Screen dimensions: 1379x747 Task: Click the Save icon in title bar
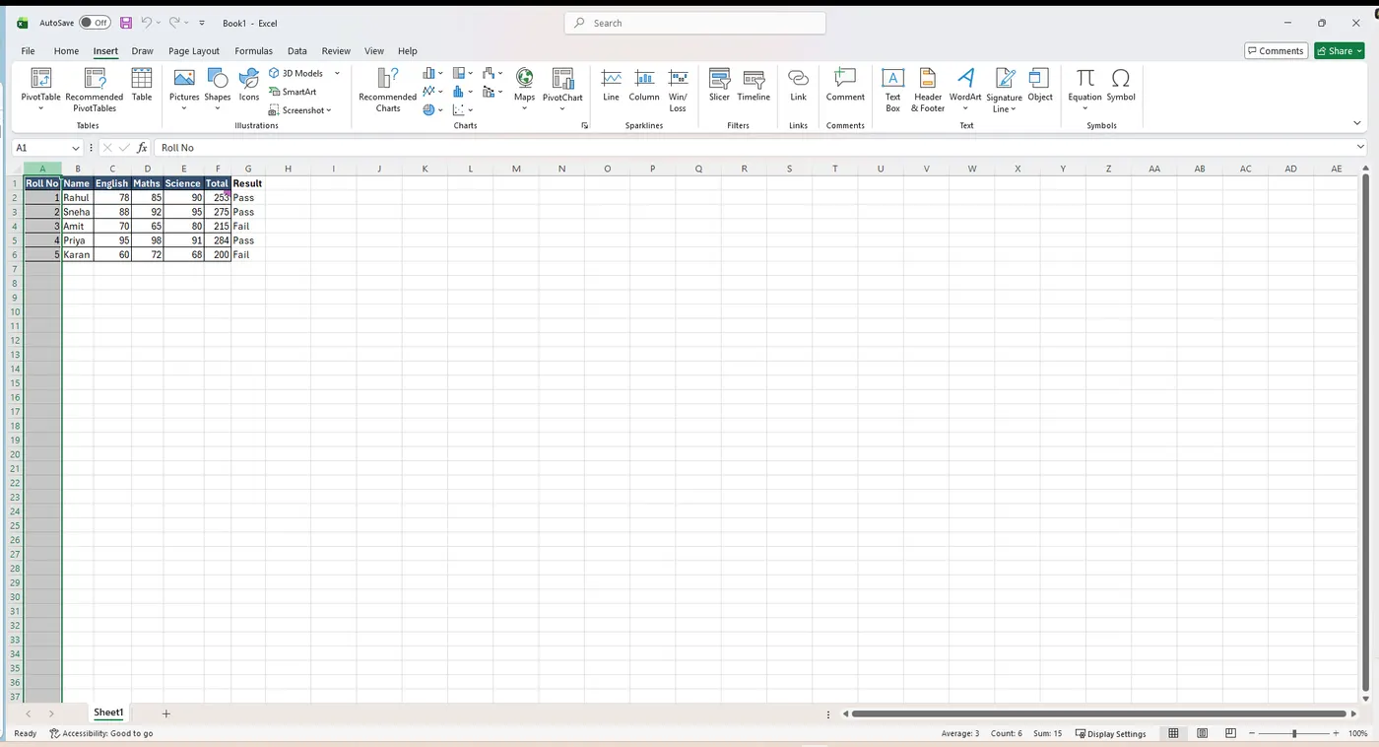tap(126, 23)
